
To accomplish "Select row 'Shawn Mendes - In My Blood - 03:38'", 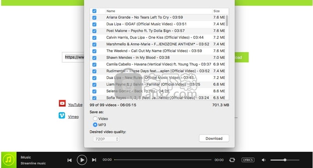I will [x=158, y=58].
